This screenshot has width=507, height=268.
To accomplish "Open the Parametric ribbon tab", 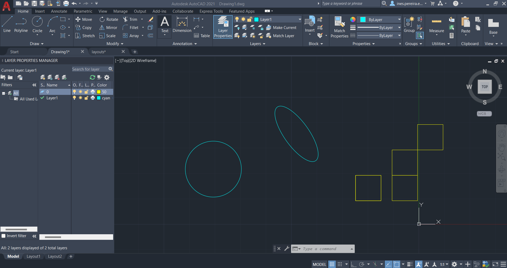I will pyautogui.click(x=83, y=11).
